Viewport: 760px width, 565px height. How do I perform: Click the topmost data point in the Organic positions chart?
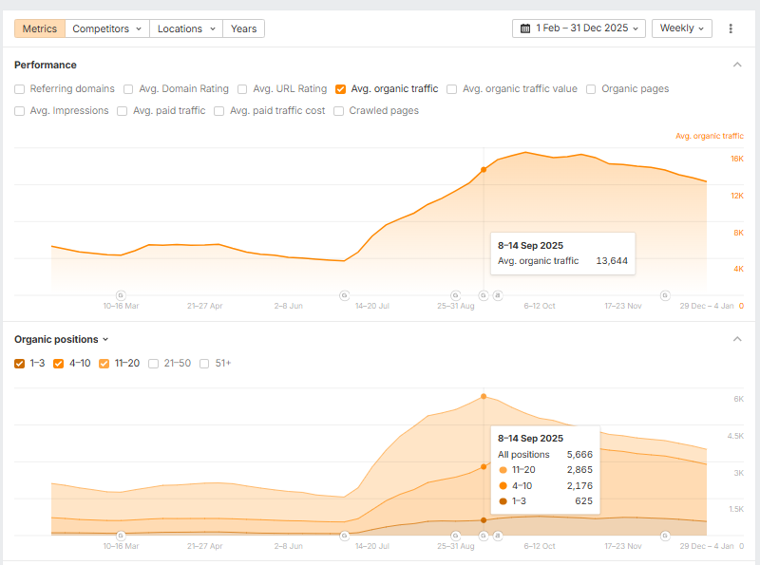(484, 396)
